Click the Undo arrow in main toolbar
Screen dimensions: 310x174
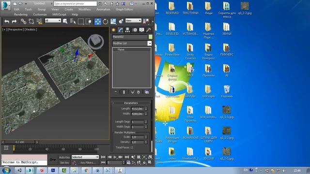[x=7, y=21]
